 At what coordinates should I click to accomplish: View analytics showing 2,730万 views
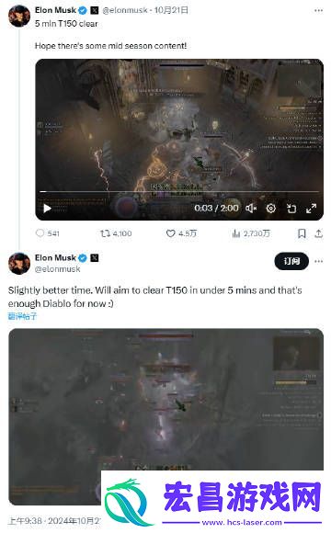pyautogui.click(x=251, y=233)
